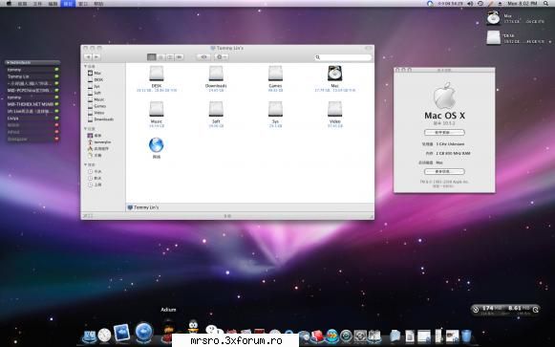
Task: Open the Mac disk icon on the desktop
Action: [494, 18]
